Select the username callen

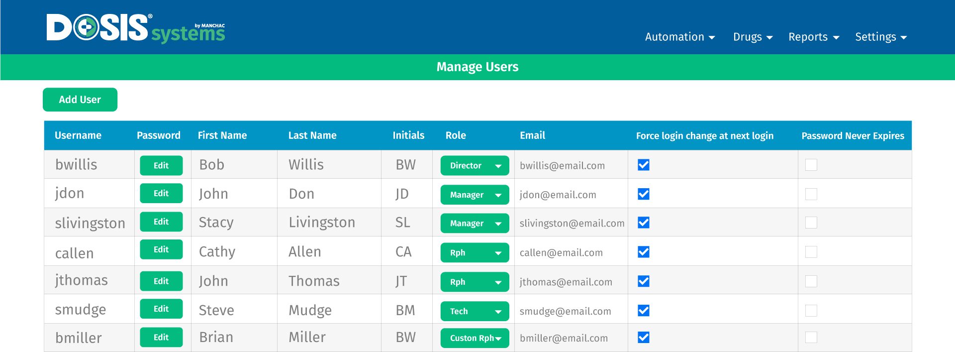[75, 253]
